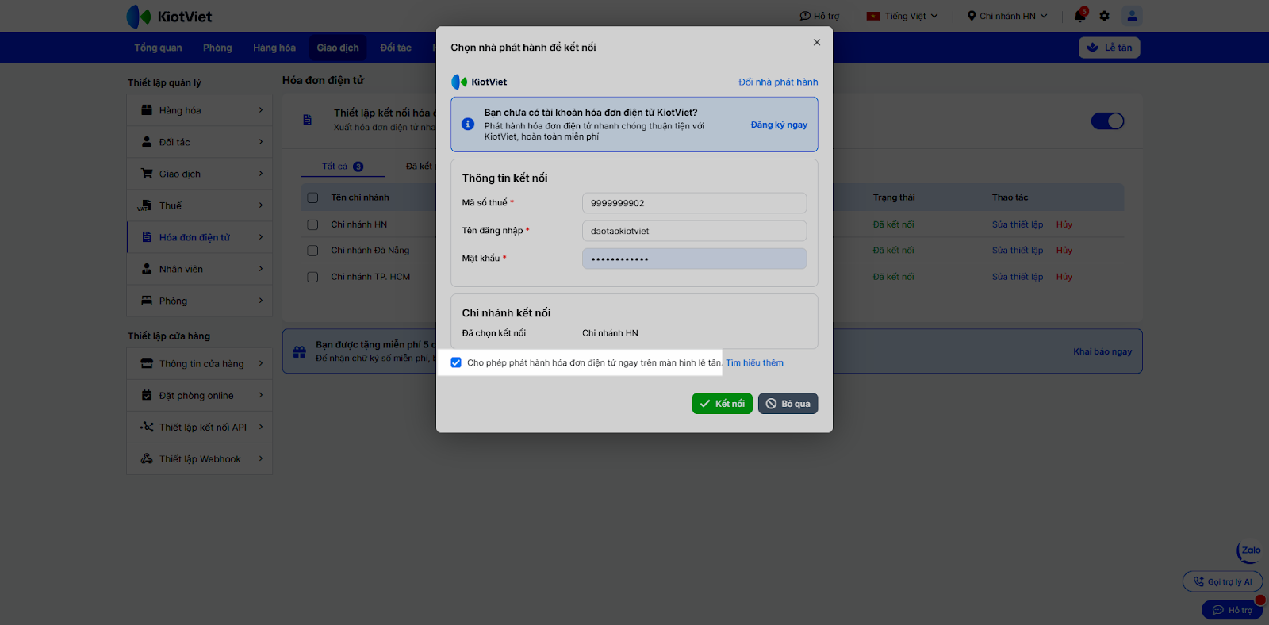Click Đổi nhà phát hành link
The height and width of the screenshot is (625, 1269).
(x=778, y=82)
